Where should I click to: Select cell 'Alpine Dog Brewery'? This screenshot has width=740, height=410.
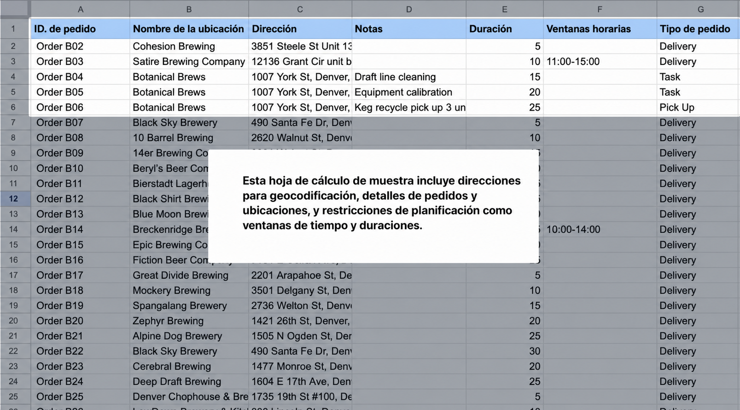[x=189, y=336]
